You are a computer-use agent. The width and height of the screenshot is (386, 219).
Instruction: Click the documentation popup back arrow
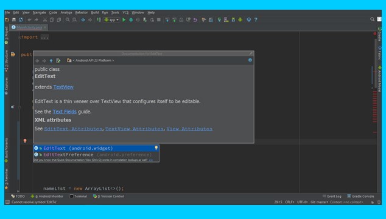click(x=37, y=61)
